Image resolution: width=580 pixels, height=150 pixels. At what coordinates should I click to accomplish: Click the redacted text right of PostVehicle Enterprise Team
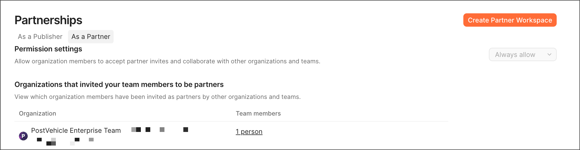(x=160, y=130)
